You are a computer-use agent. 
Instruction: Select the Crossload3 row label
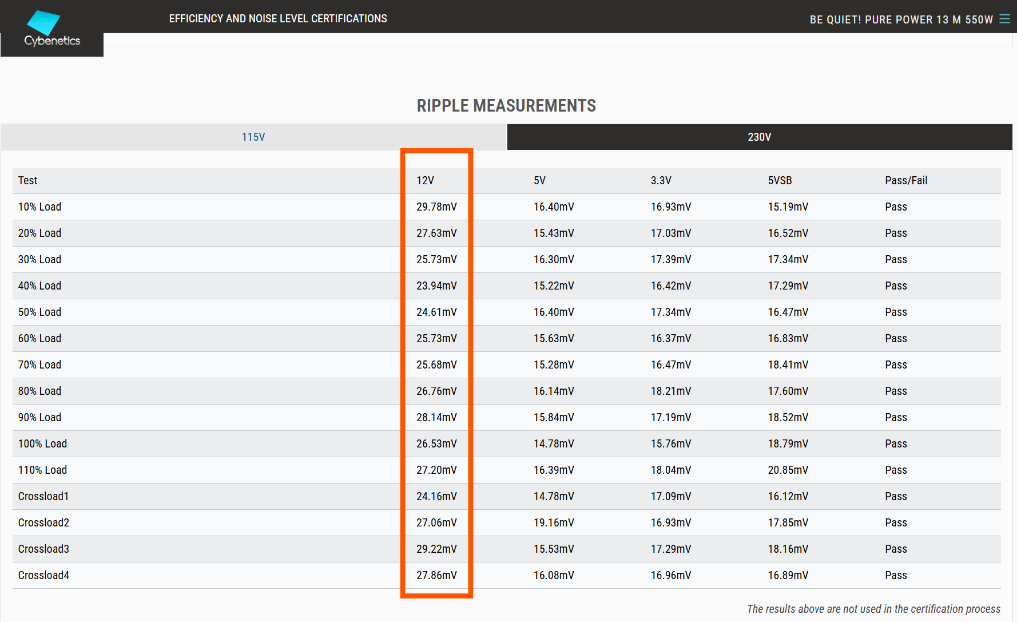click(43, 549)
